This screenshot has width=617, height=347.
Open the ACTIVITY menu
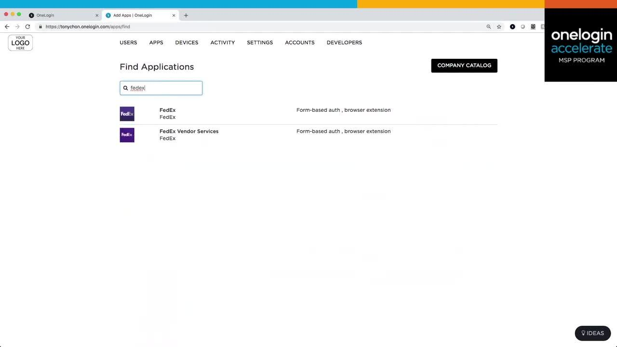coord(223,43)
